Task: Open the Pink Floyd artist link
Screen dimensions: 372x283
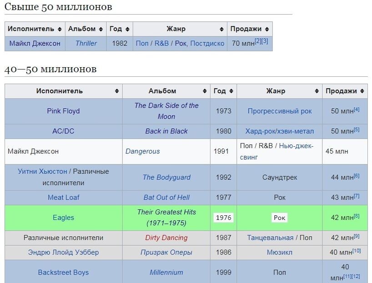Action: tap(63, 111)
